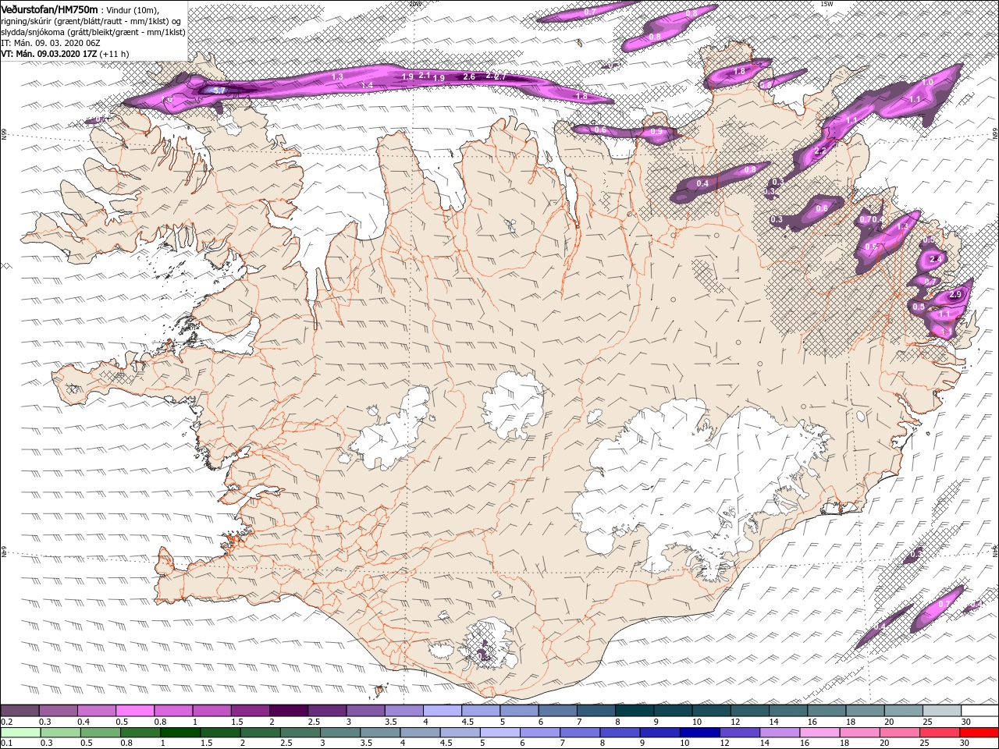Click the '+11 h' forecast offset text

tap(115, 54)
